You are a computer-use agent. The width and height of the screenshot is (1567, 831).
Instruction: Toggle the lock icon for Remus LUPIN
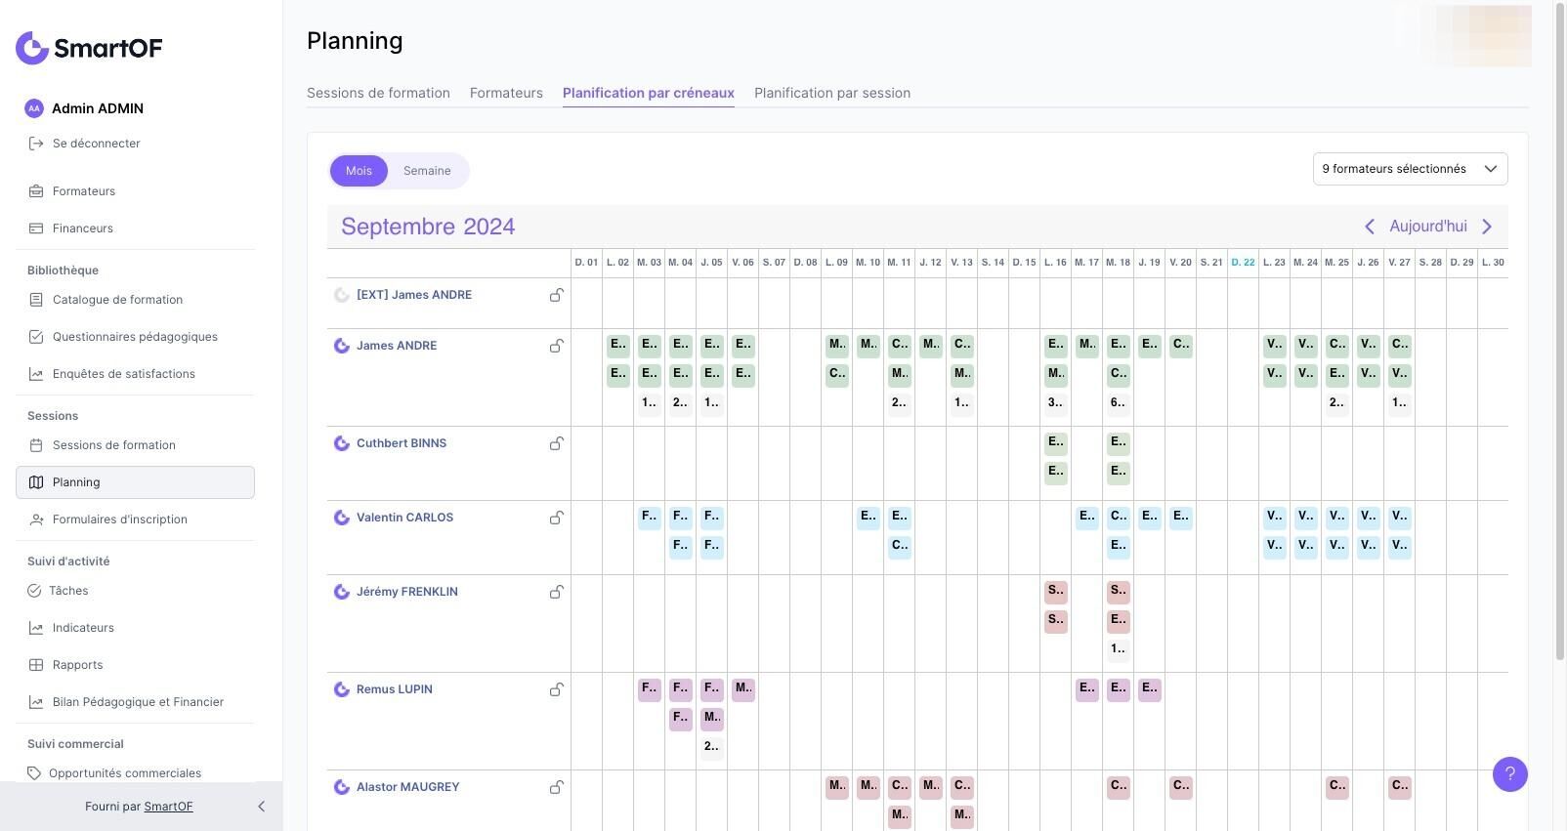556,689
